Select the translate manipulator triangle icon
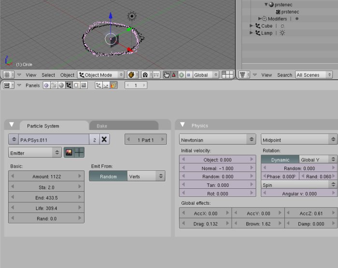This screenshot has height=268, width=338. coord(174,75)
